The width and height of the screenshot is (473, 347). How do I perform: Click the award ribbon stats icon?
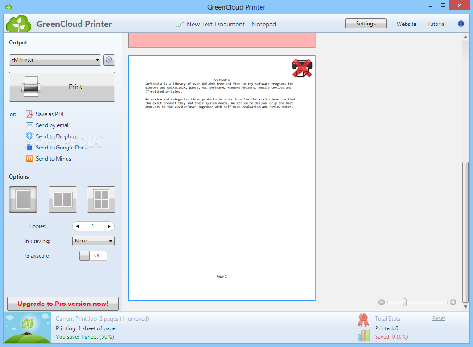(363, 320)
